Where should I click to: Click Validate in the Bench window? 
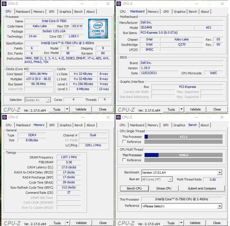(195, 223)
